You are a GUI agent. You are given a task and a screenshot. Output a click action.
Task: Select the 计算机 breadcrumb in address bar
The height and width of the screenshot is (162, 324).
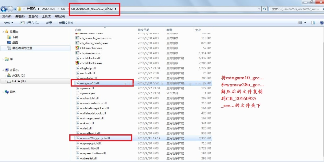(31, 9)
